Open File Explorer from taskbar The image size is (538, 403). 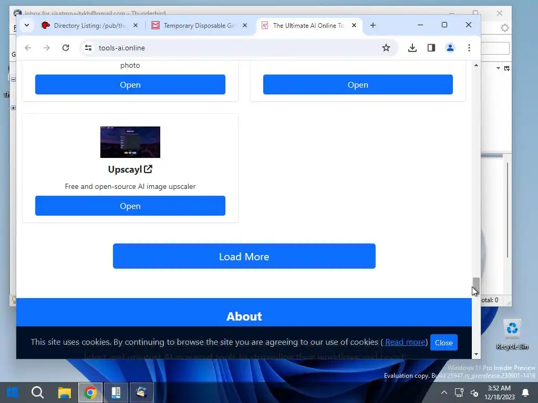(64, 393)
